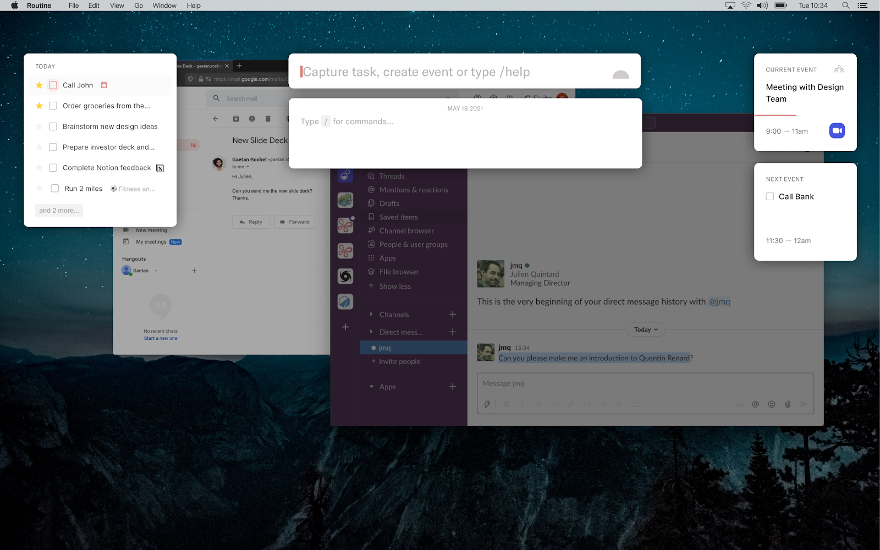880x550 pixels.
Task: Open emoji picker in Slack message box
Action: click(772, 404)
